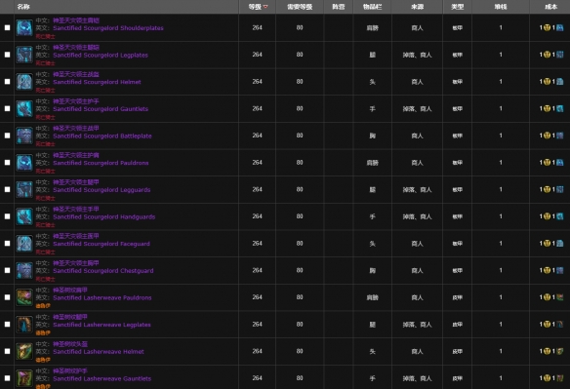This screenshot has height=389, width=570.
Task: Click the 来源 column header
Action: click(417, 7)
